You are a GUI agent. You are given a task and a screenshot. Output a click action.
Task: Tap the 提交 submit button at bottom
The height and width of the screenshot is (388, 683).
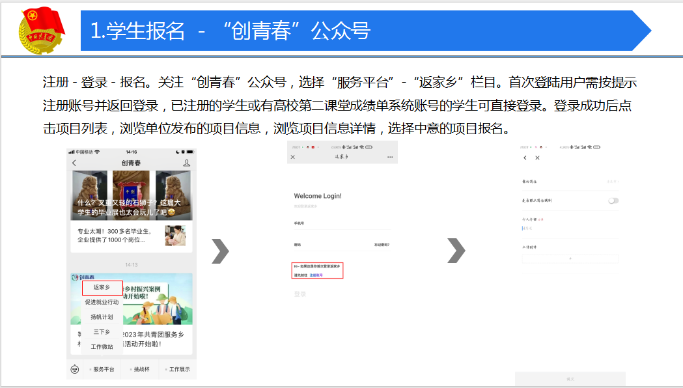coord(570,379)
